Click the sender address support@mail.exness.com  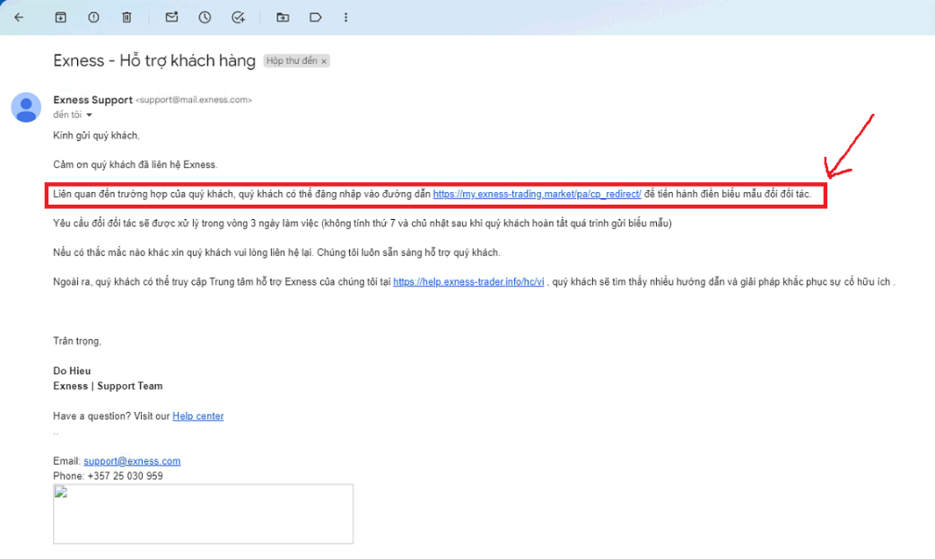pos(194,100)
